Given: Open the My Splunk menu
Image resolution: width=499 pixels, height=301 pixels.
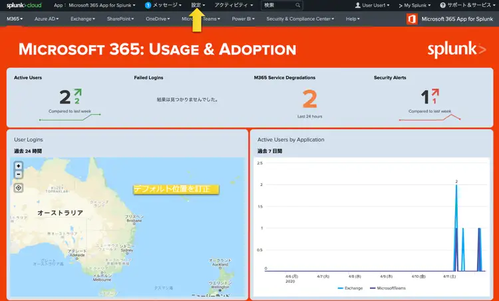Looking at the screenshot, I should pyautogui.click(x=415, y=5).
